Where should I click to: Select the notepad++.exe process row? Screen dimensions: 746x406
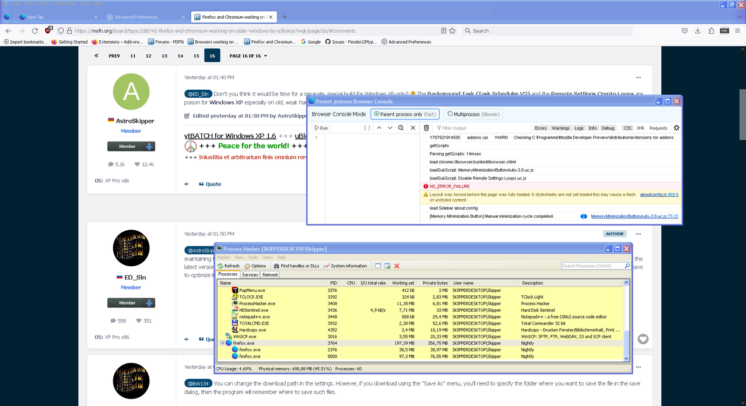[x=420, y=317]
